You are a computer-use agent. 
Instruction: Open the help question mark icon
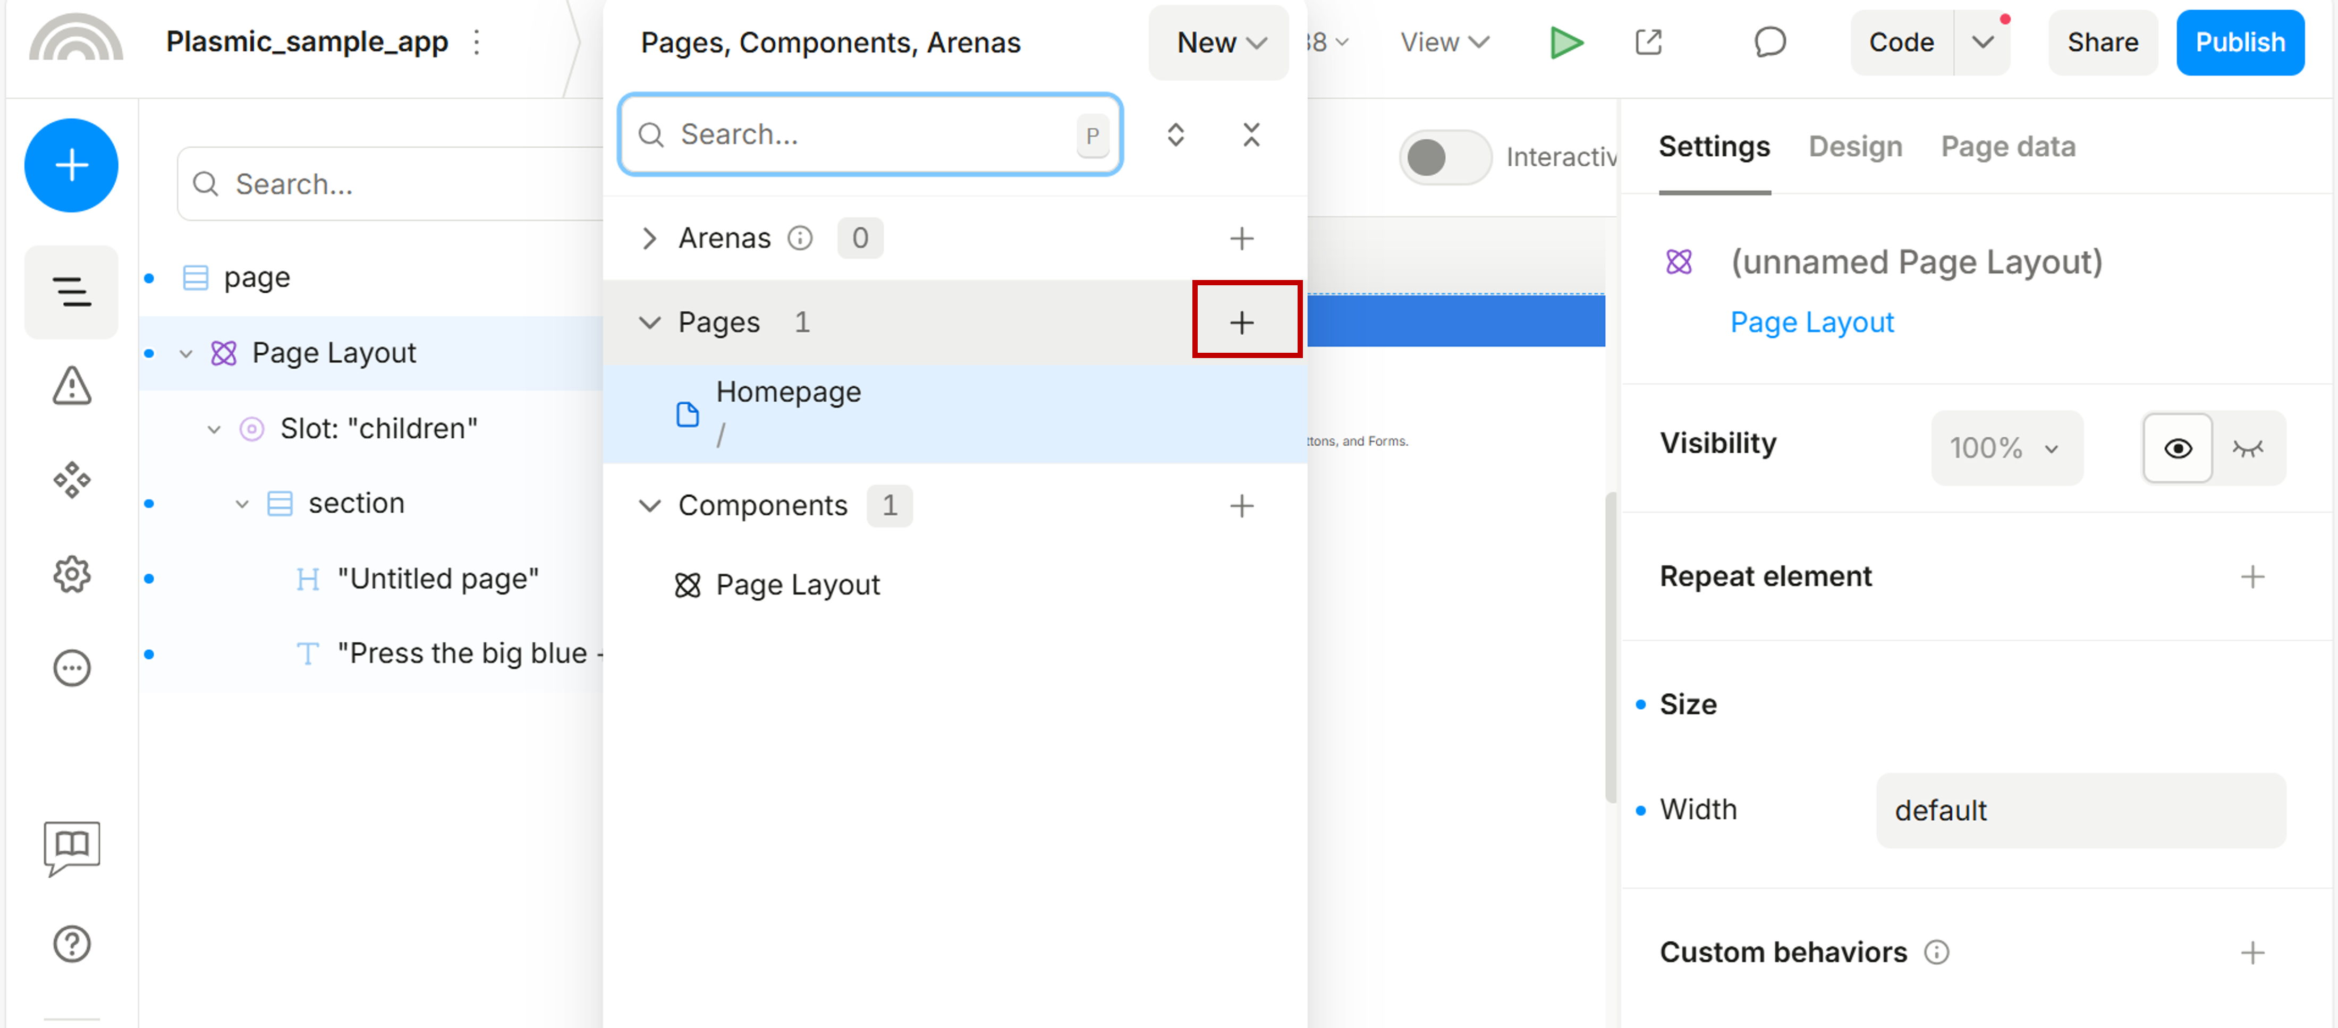point(71,944)
